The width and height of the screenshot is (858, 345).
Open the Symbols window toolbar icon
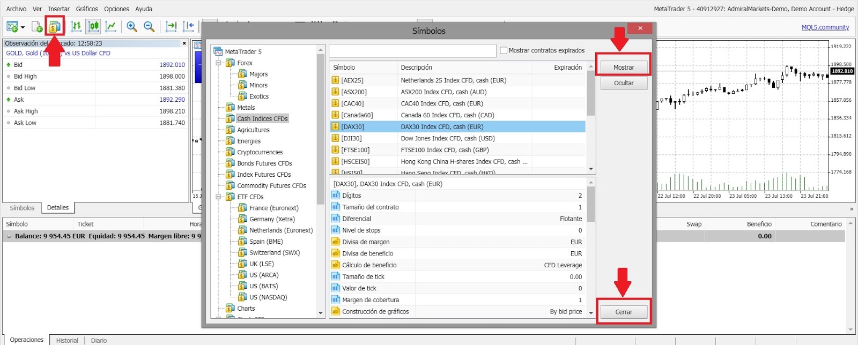point(54,26)
